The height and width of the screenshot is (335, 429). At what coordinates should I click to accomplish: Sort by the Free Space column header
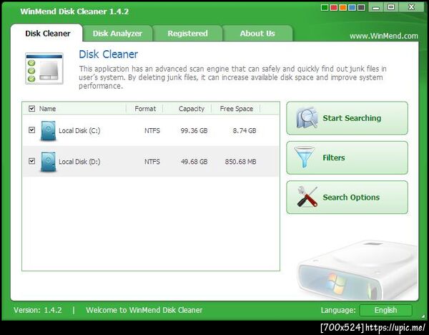coord(237,109)
